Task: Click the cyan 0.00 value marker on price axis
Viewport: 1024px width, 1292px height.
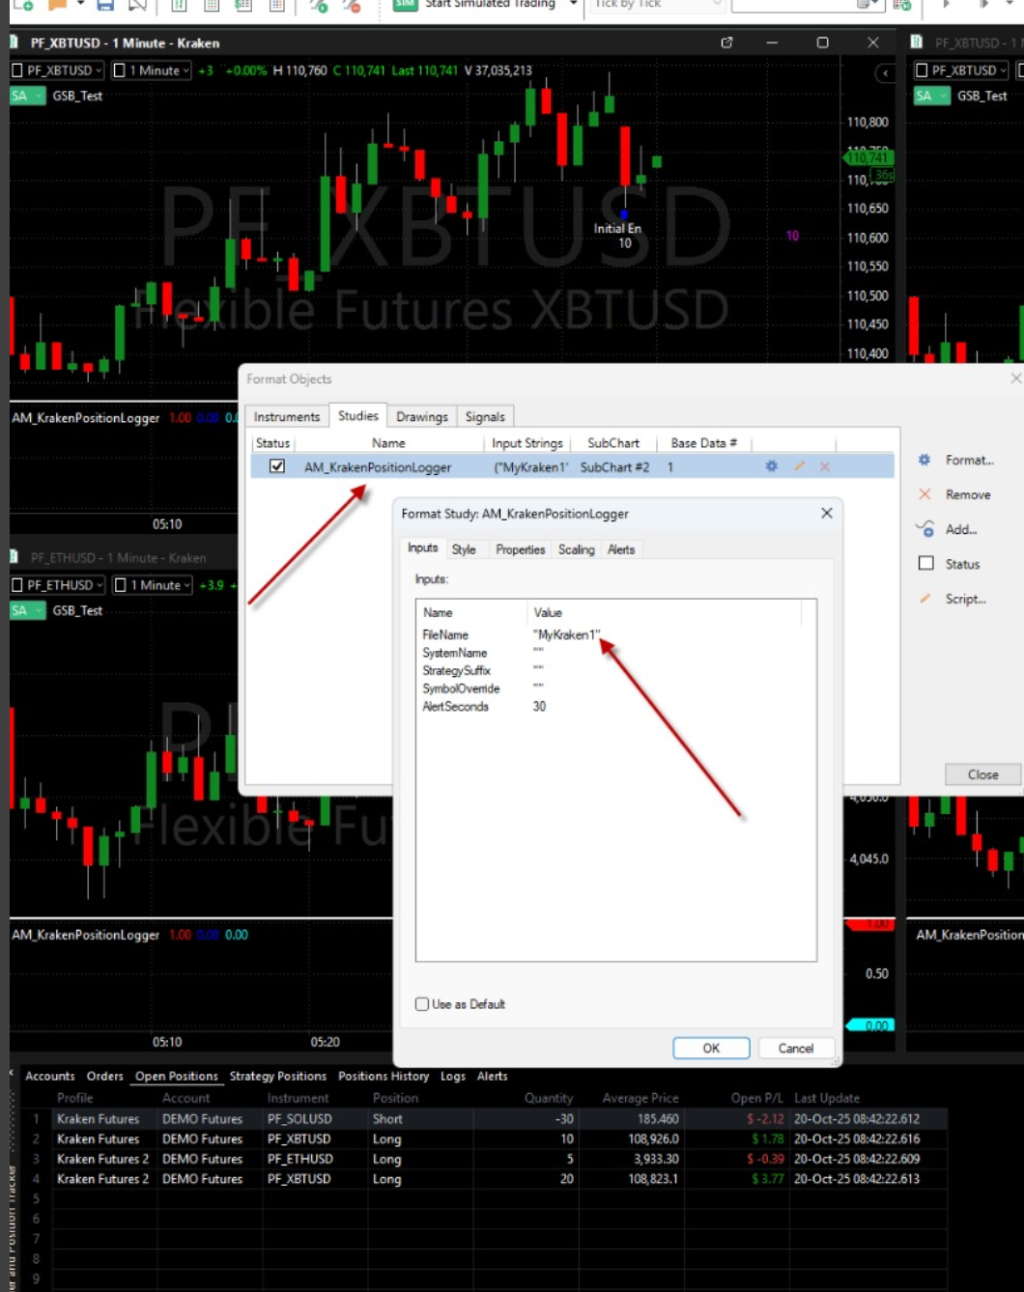Action: (870, 1025)
